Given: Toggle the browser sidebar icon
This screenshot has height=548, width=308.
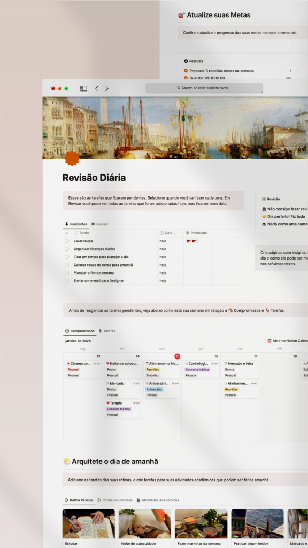Looking at the screenshot, I should click(x=83, y=88).
